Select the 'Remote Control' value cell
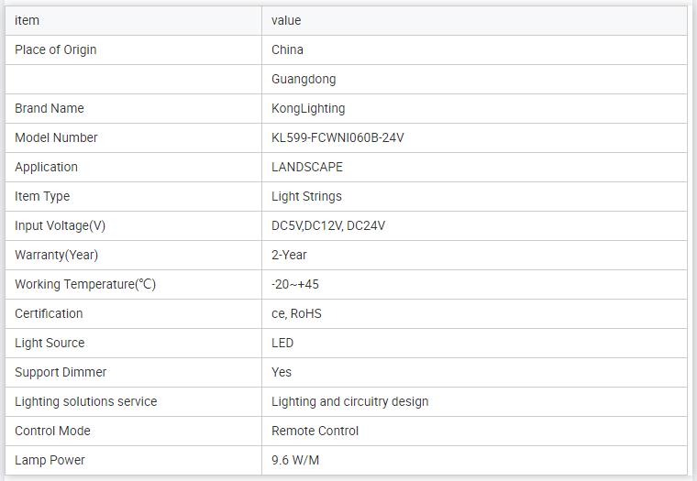 coord(315,431)
